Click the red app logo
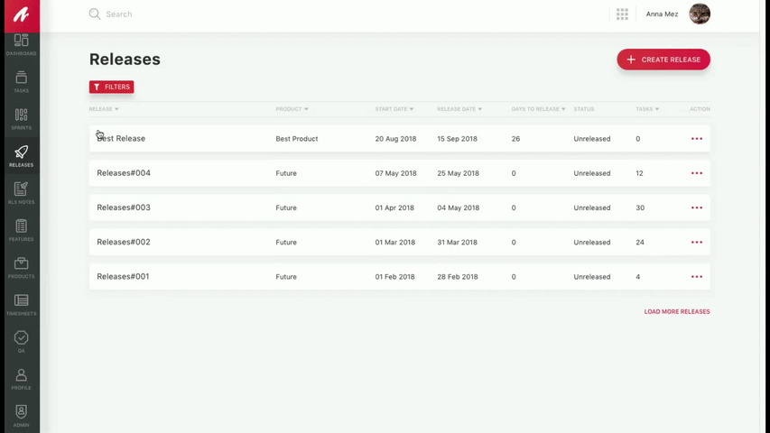 point(22,14)
